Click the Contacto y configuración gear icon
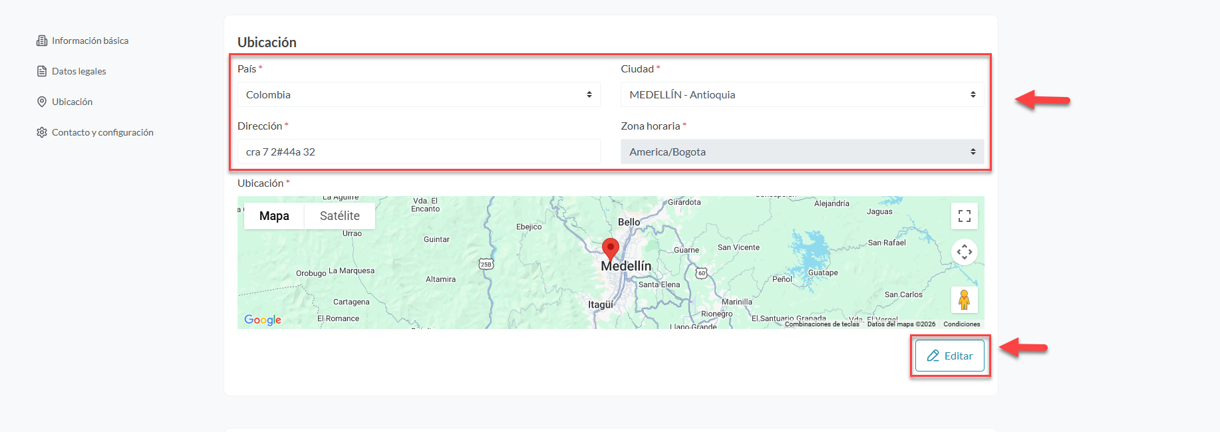Image resolution: width=1220 pixels, height=432 pixels. (x=42, y=132)
